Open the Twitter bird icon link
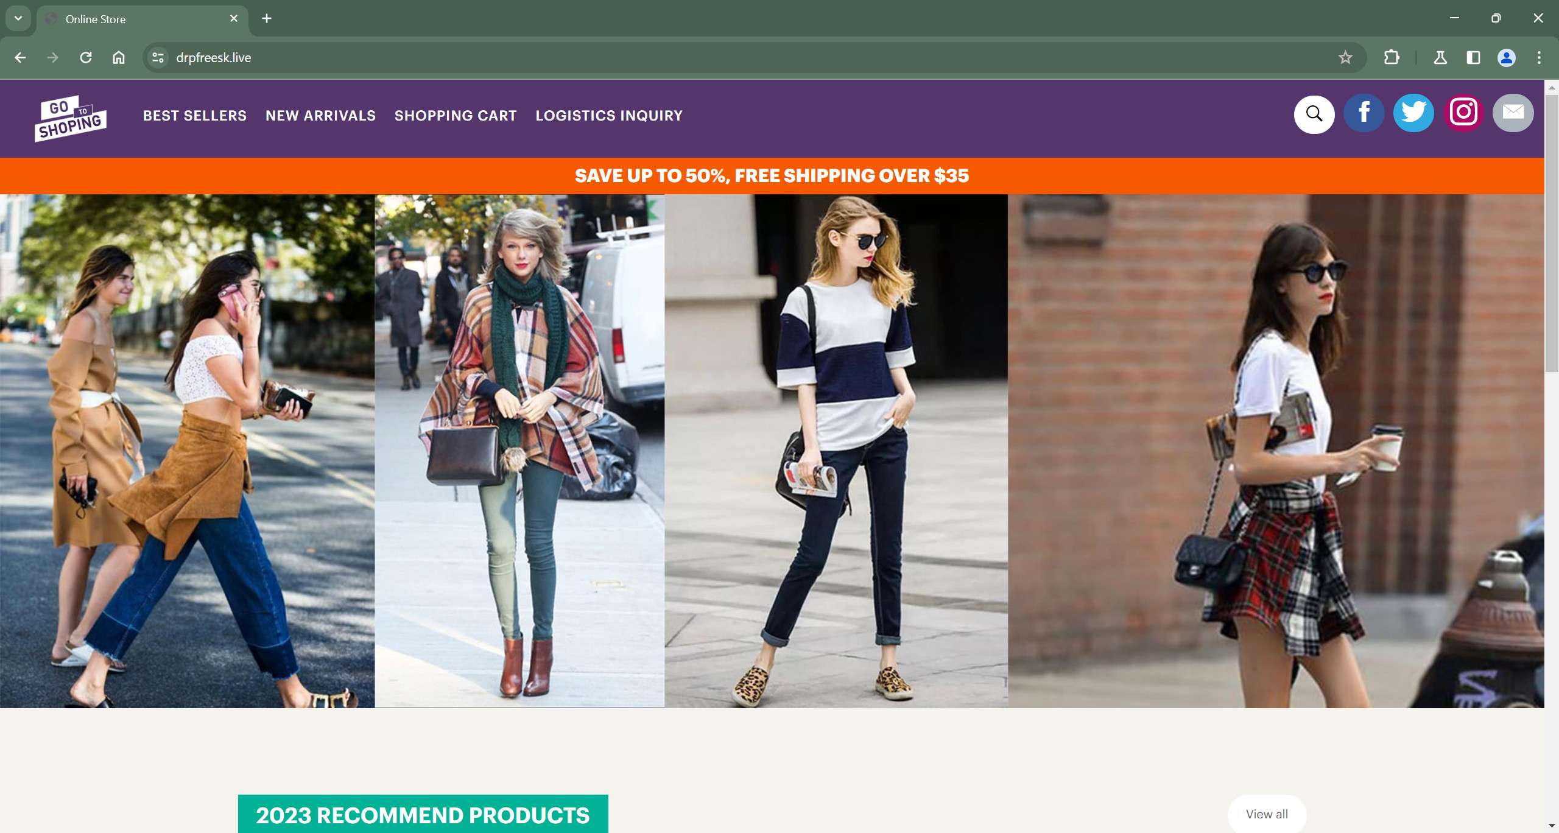The height and width of the screenshot is (833, 1559). tap(1413, 113)
